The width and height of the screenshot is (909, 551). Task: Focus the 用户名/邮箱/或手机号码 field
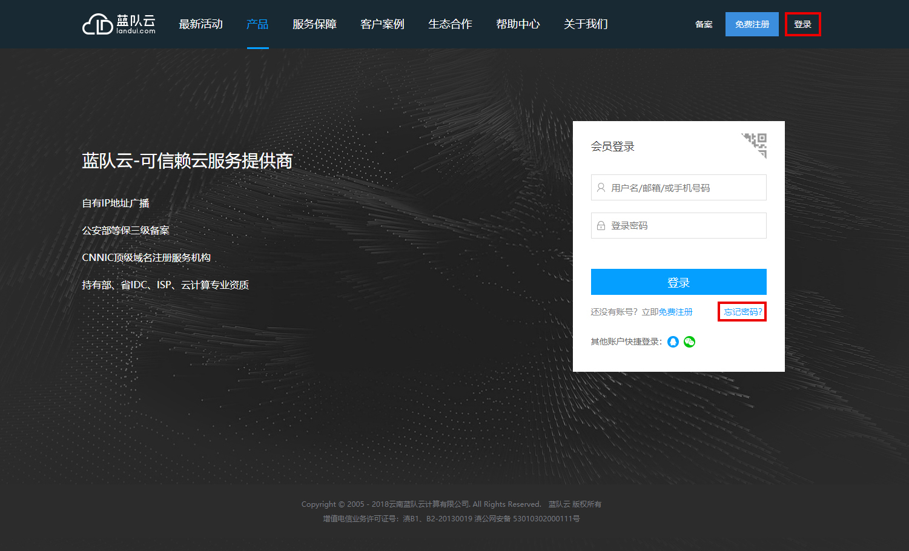(679, 188)
